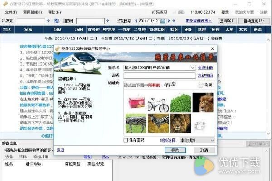Image resolution: width=272 pixels, height=181 pixels.
Task: Open 我的火车票 in the top bar
Action: click(244, 12)
